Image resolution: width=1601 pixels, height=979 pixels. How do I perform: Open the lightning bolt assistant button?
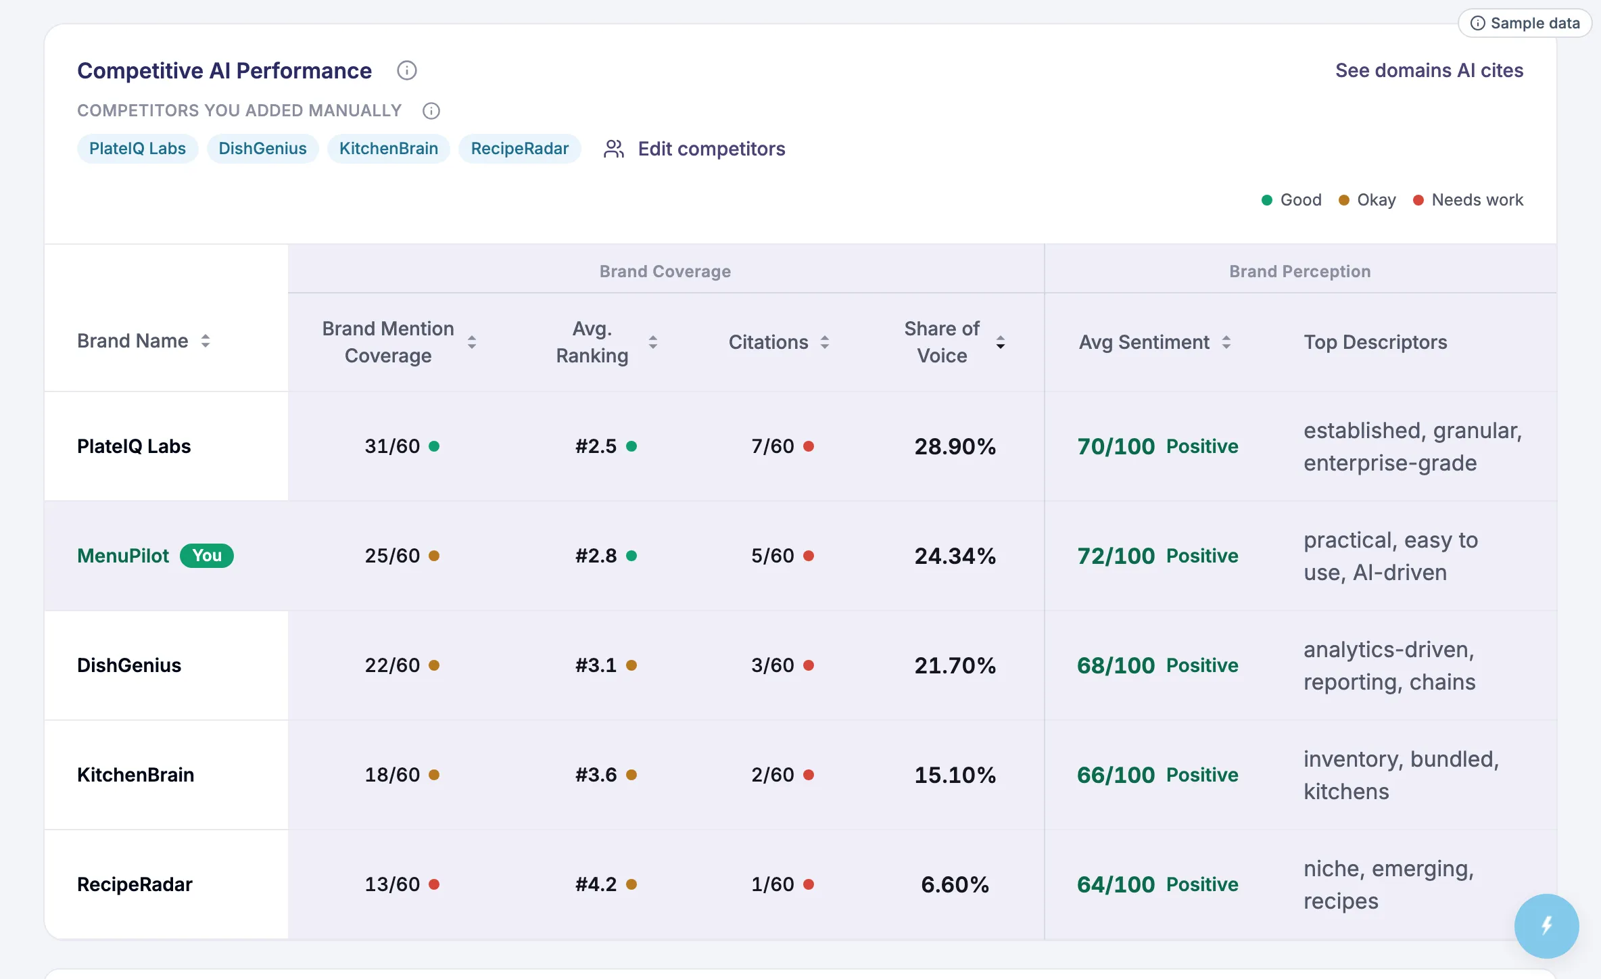coord(1546,926)
